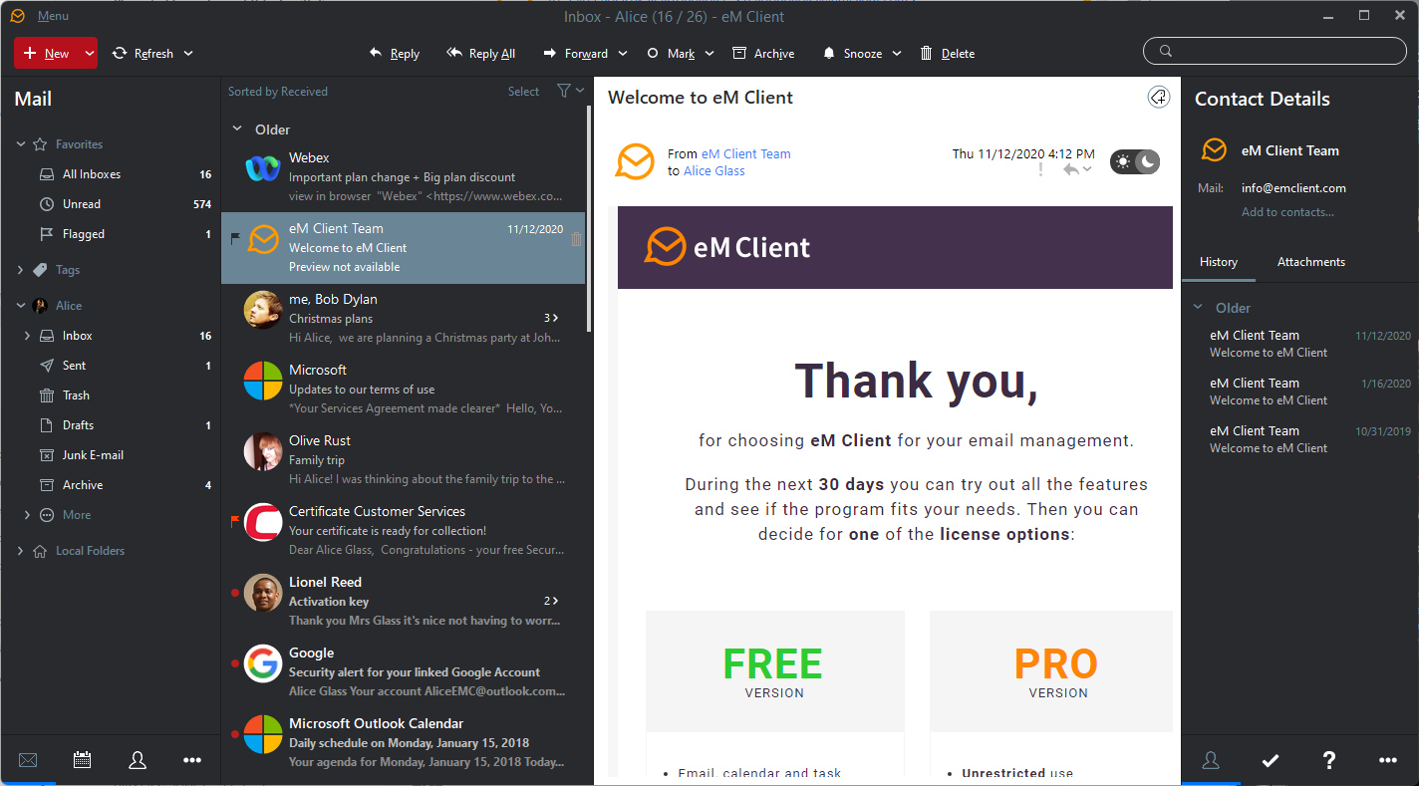Viewport: 1419px width, 786px height.
Task: Click the search input field
Action: [x=1275, y=52]
